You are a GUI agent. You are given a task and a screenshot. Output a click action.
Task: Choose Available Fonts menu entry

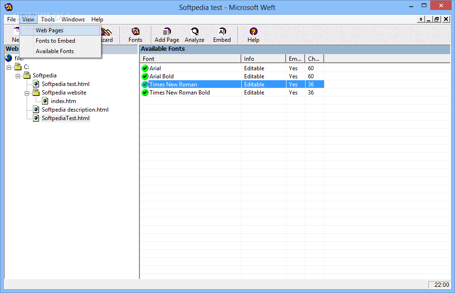(60, 51)
